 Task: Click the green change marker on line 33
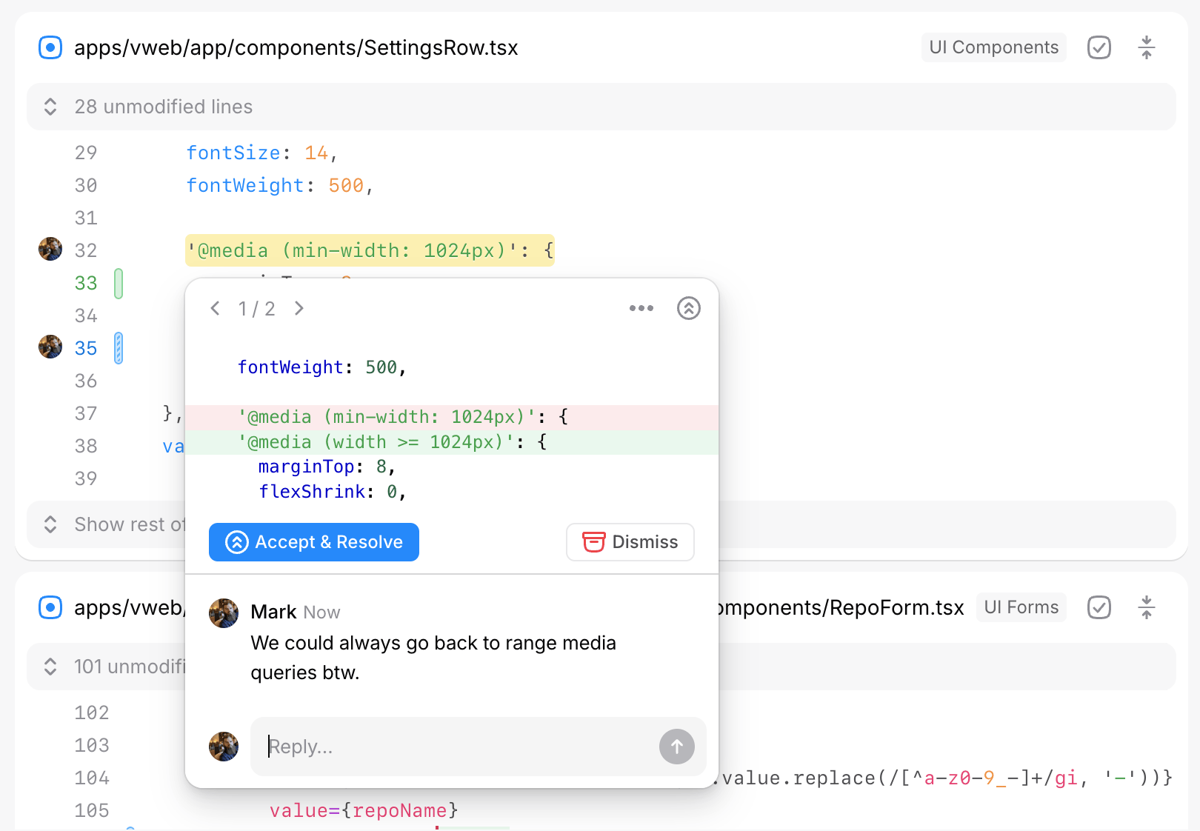pyautogui.click(x=119, y=284)
